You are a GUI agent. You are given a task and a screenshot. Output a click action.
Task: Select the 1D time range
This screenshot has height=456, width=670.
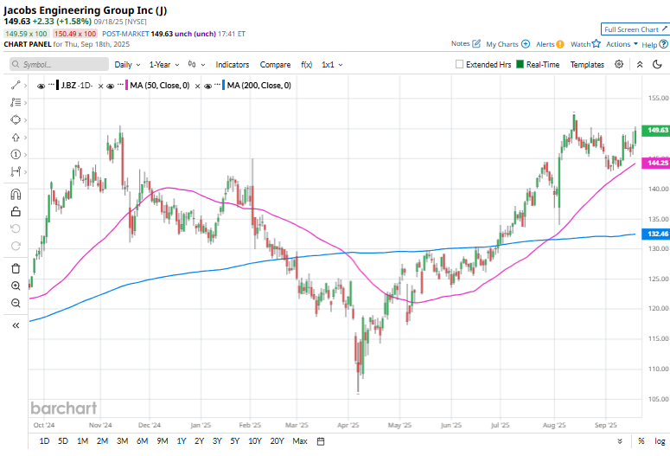(44, 441)
